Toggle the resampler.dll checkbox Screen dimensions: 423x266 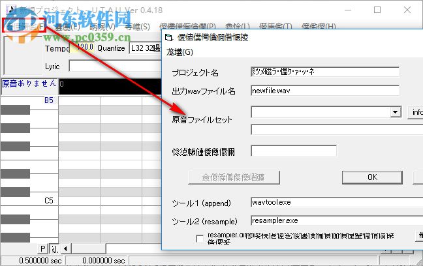tap(200, 239)
